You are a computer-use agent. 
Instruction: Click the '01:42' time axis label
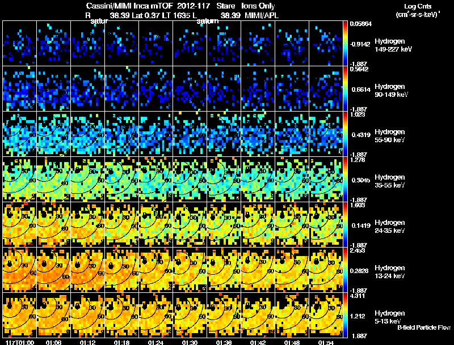click(258, 343)
